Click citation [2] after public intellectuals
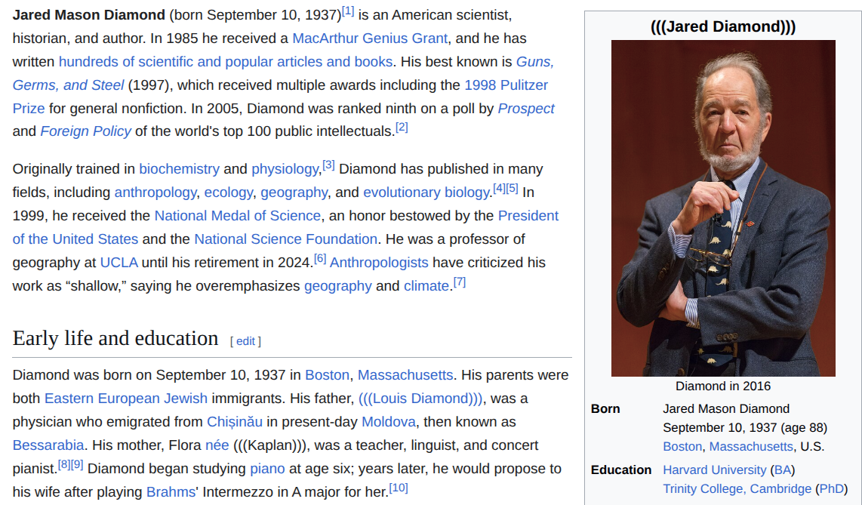This screenshot has height=505, width=862. pos(402,128)
